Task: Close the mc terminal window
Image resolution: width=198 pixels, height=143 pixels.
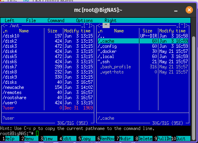Action: coord(189,10)
